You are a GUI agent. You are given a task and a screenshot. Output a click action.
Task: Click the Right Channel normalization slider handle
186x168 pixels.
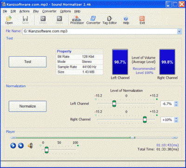[145, 120]
